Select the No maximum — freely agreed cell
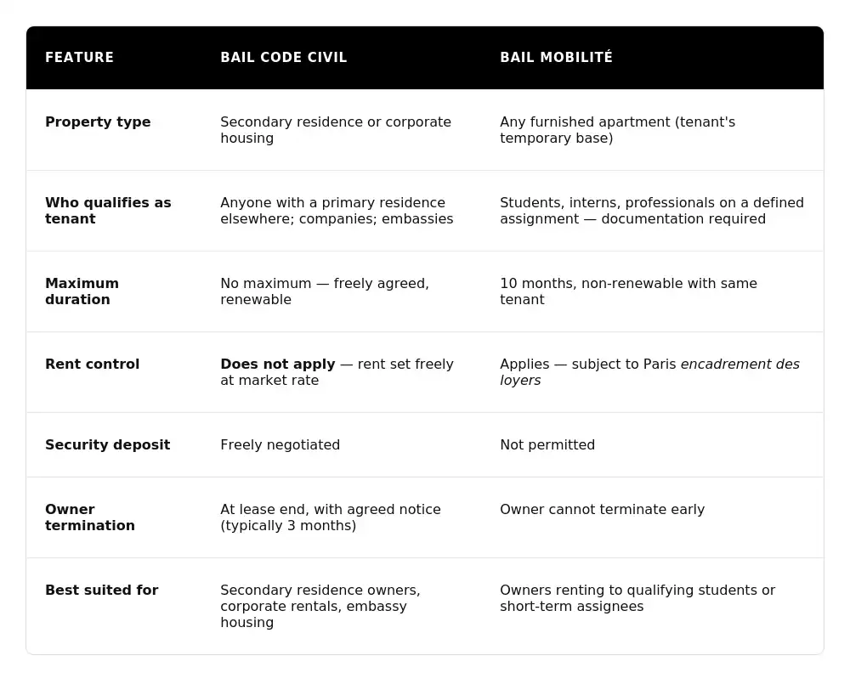Image resolution: width=850 pixels, height=684 pixels. pyautogui.click(x=324, y=291)
